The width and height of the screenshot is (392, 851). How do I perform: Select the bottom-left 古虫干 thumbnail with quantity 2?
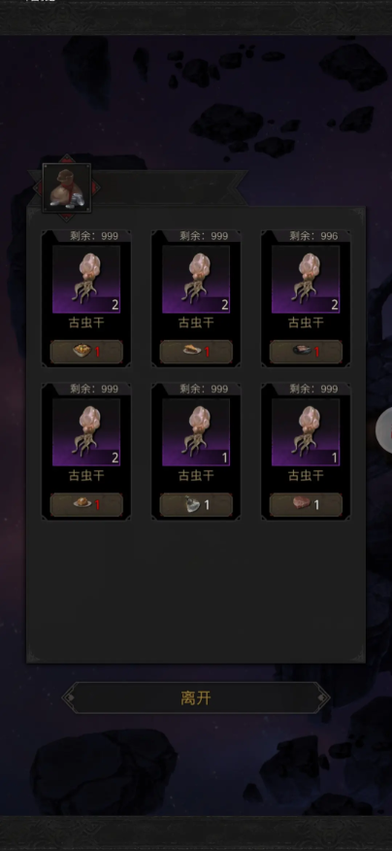pos(86,432)
